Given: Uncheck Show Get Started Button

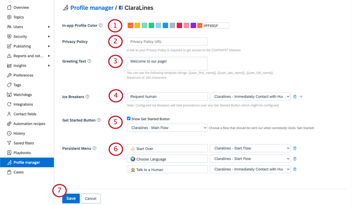Looking at the screenshot, I should pyautogui.click(x=129, y=118).
